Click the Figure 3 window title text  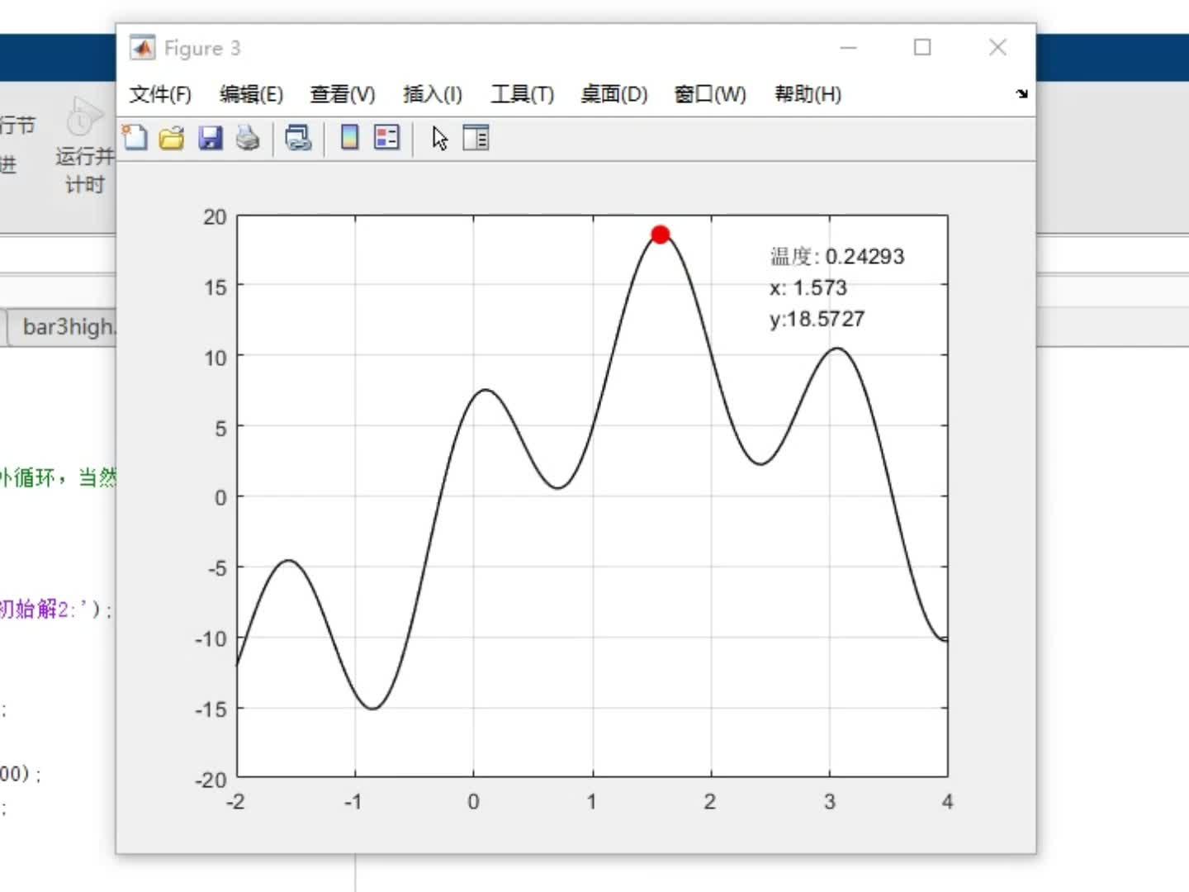pyautogui.click(x=202, y=49)
